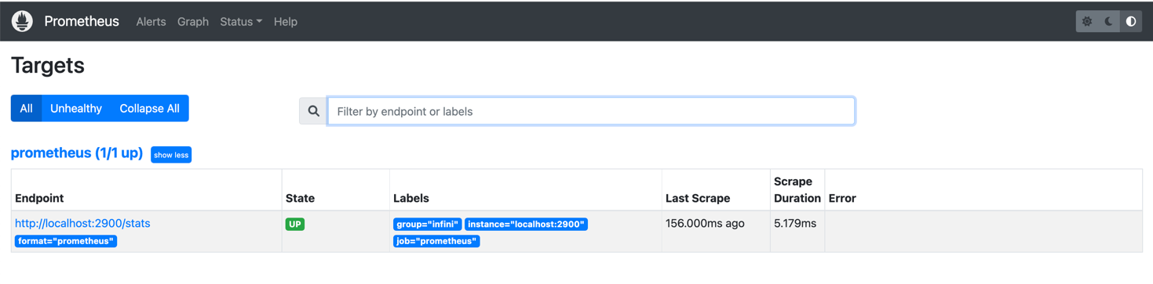Click the green UP state badge

(295, 224)
